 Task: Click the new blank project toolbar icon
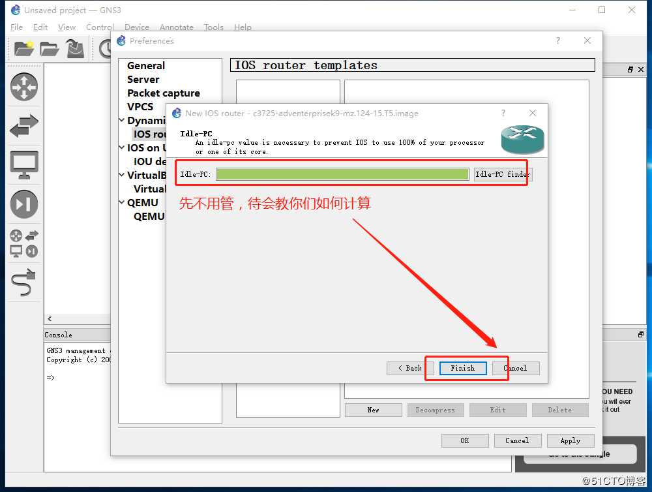(23, 49)
